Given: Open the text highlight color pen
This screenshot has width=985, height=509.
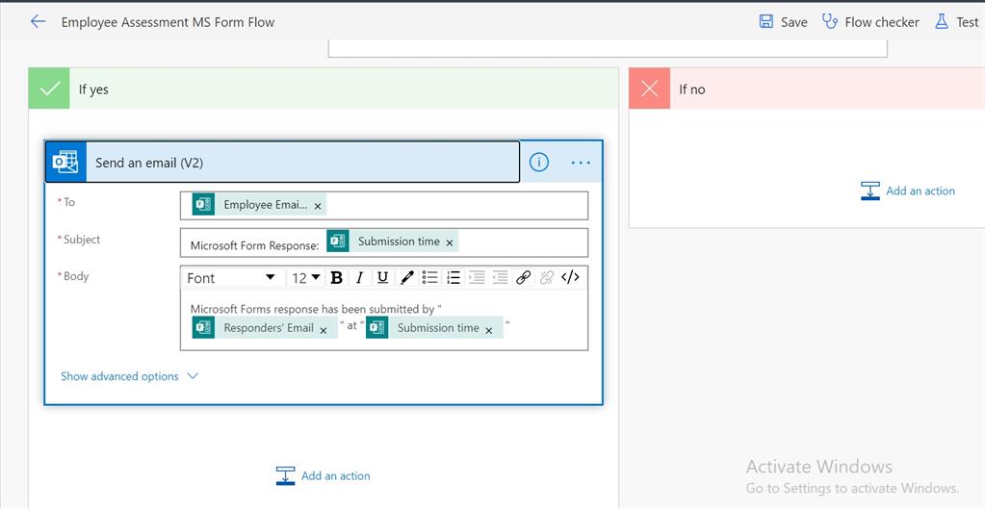Looking at the screenshot, I should (x=406, y=277).
